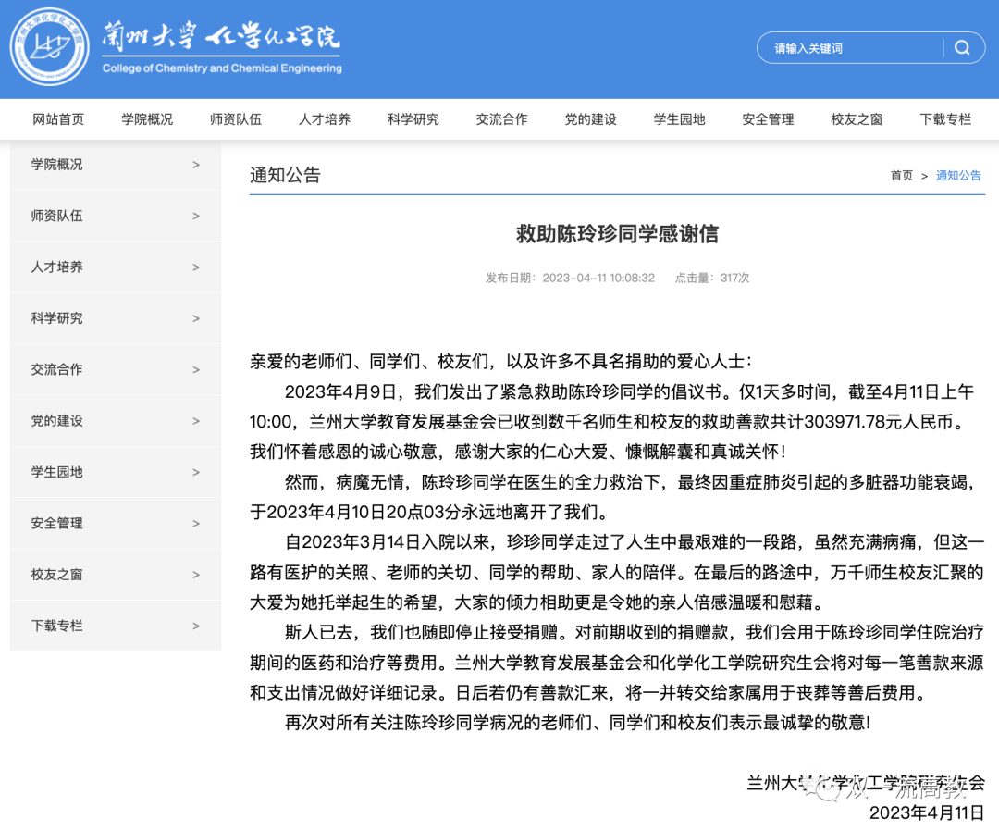Expand the sidebar 交流合作 chevron
Viewport: 999px width, 831px height.
[196, 370]
